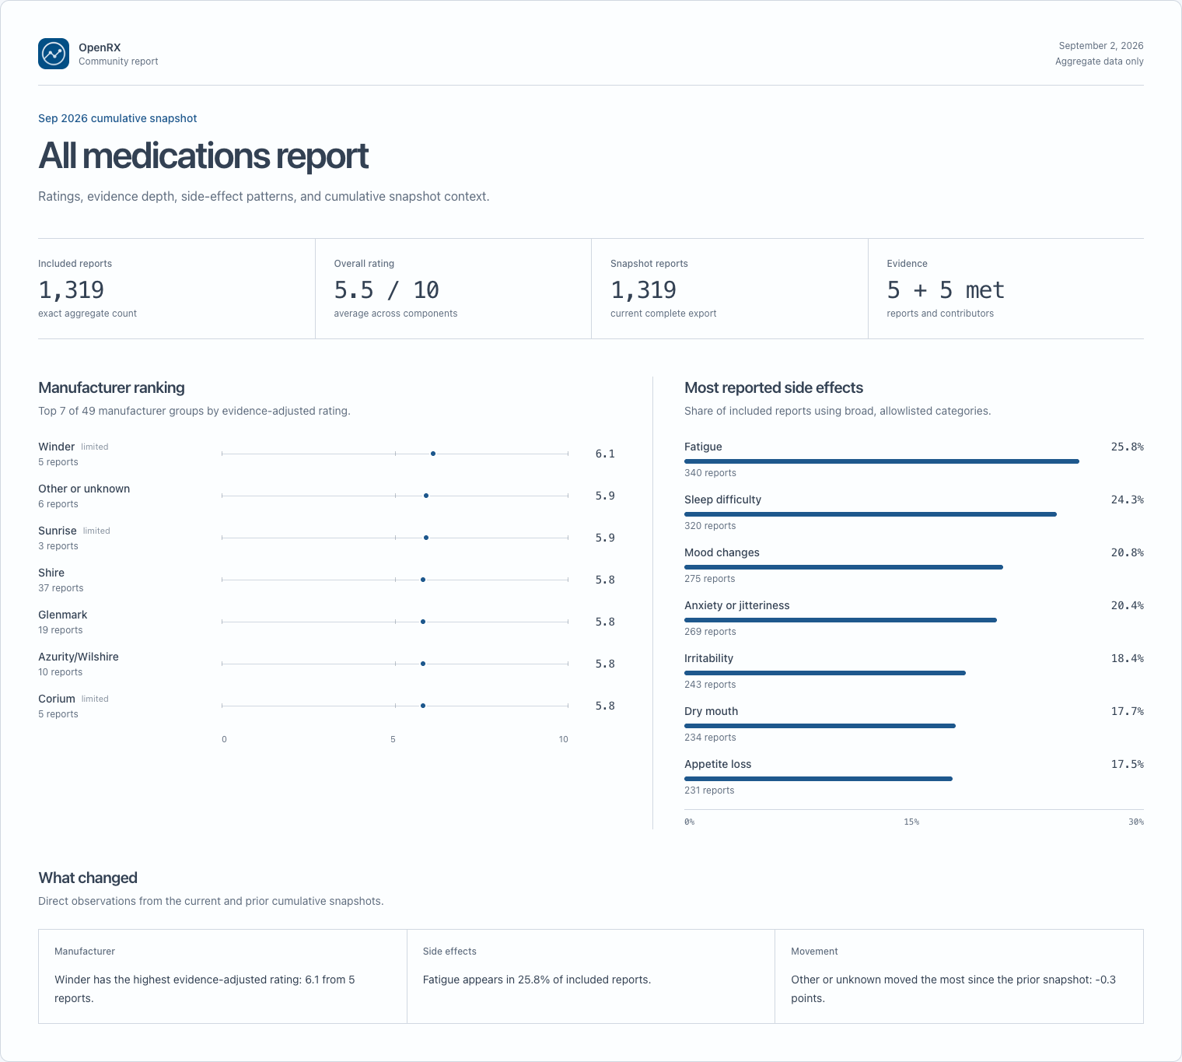Click the Azurity/Wilshire manufacturer label
Viewport: 1182px width, 1062px height.
click(79, 657)
